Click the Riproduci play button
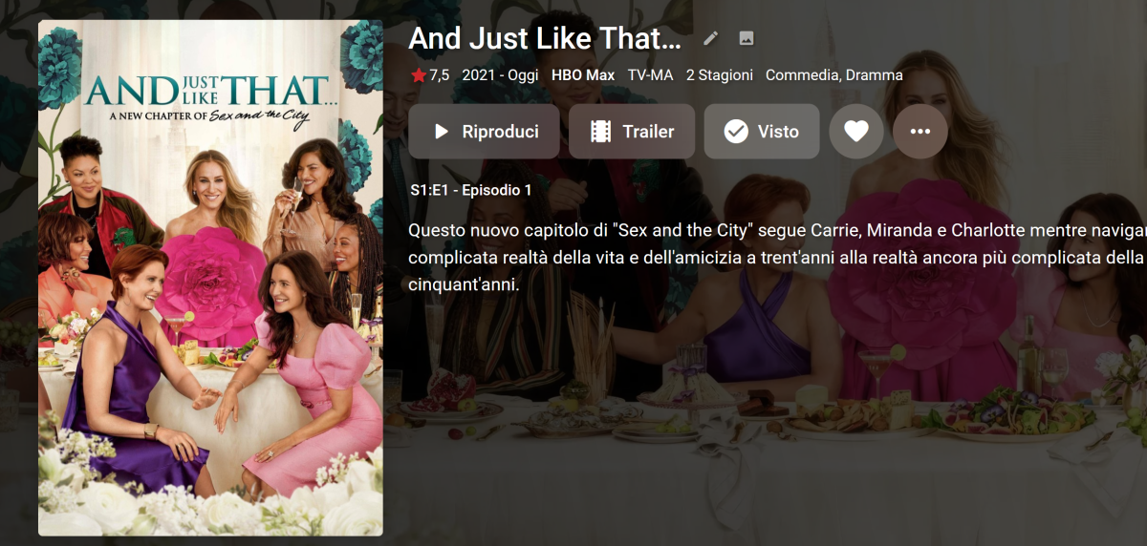The width and height of the screenshot is (1147, 546). coord(484,132)
